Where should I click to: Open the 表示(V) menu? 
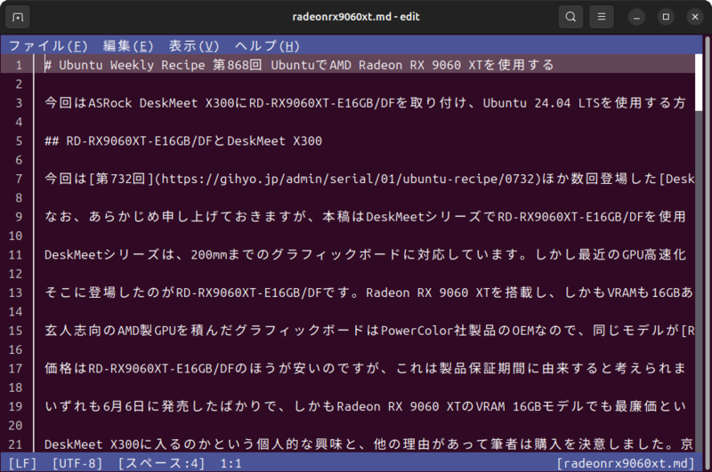click(194, 46)
